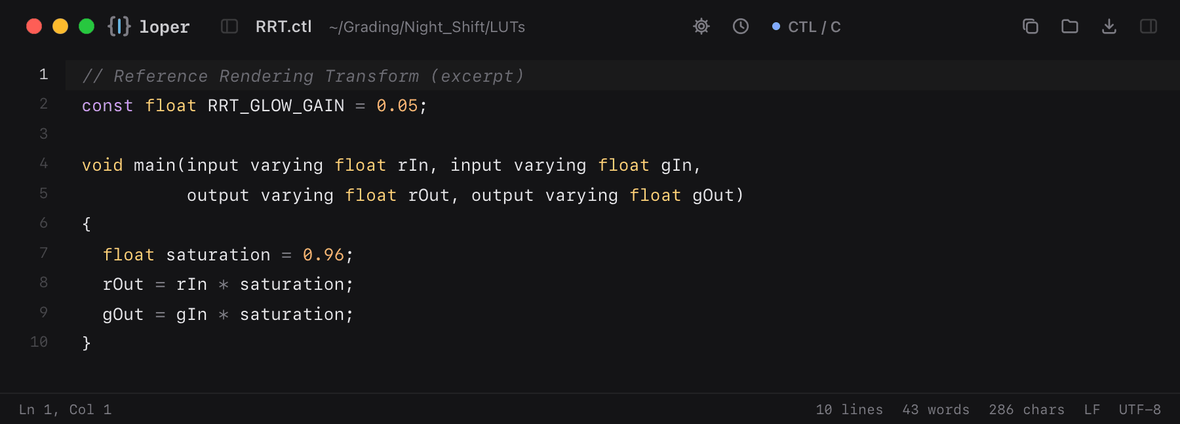Change the LF line ending setting
1180x424 pixels.
(x=1092, y=410)
